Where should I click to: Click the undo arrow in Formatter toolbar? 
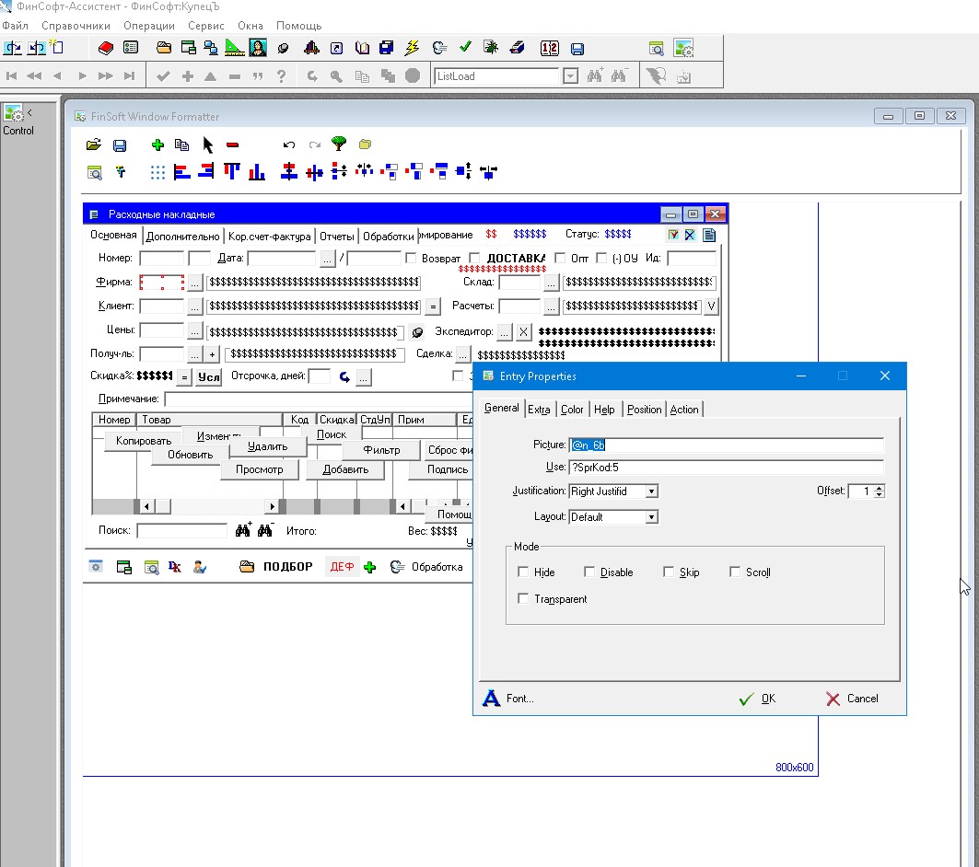[289, 145]
